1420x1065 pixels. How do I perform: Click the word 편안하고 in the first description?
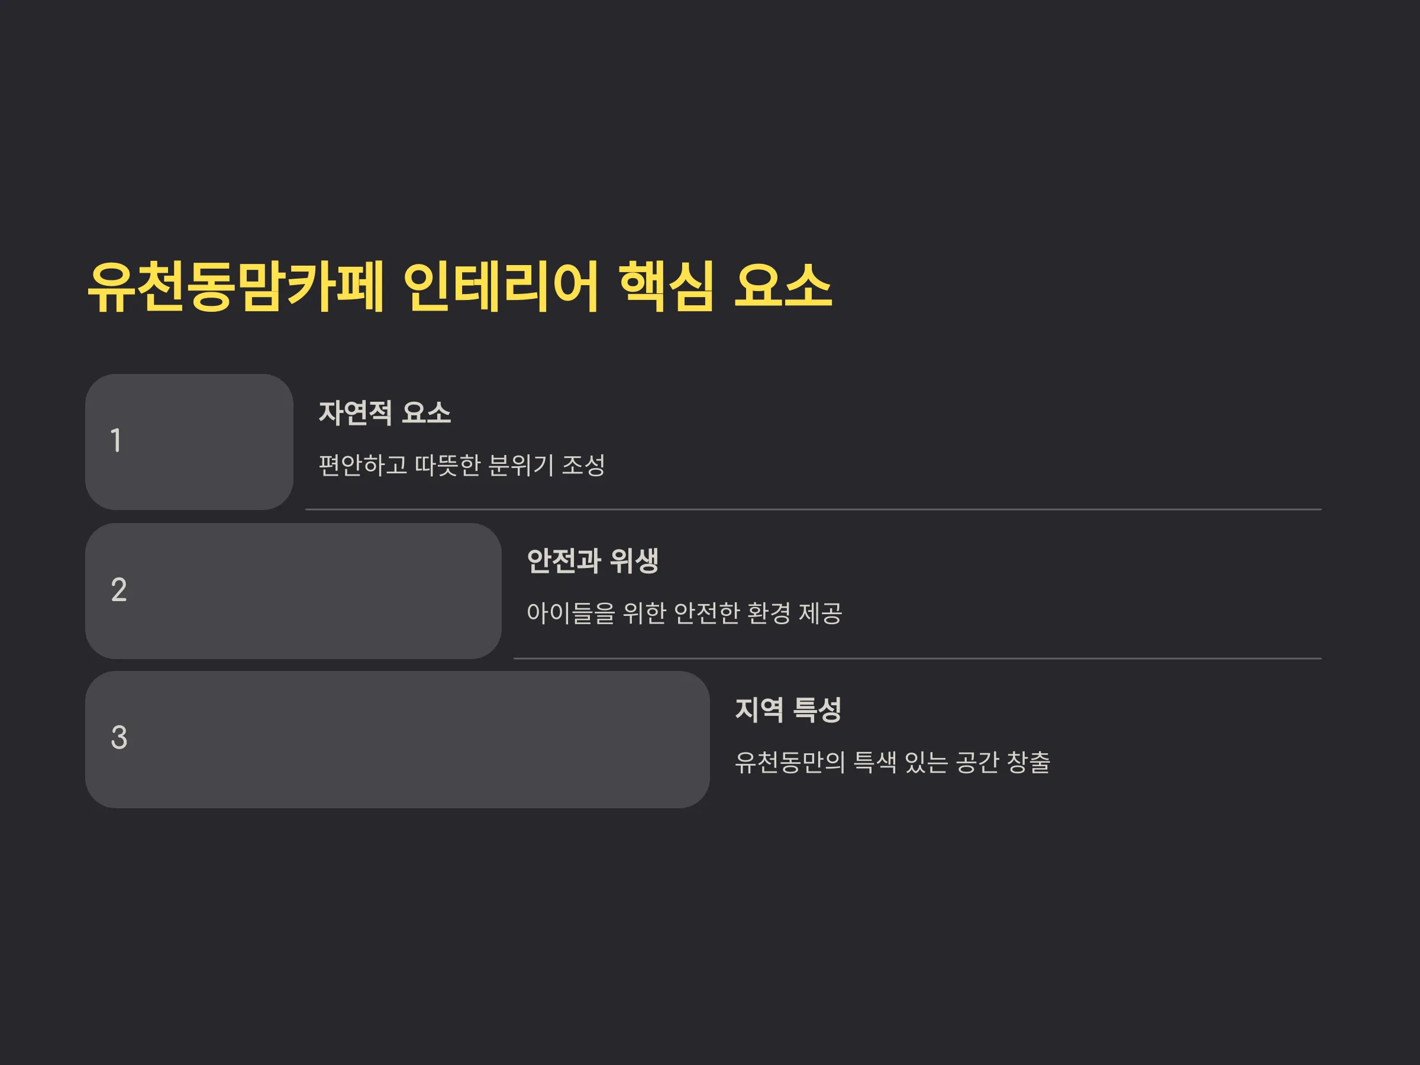pyautogui.click(x=363, y=466)
